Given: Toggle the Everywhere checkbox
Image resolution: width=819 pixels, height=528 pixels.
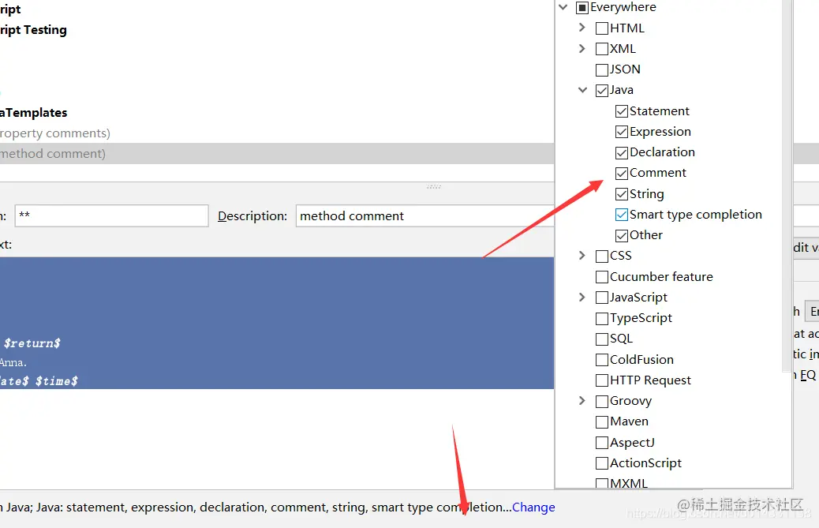Looking at the screenshot, I should [x=582, y=8].
